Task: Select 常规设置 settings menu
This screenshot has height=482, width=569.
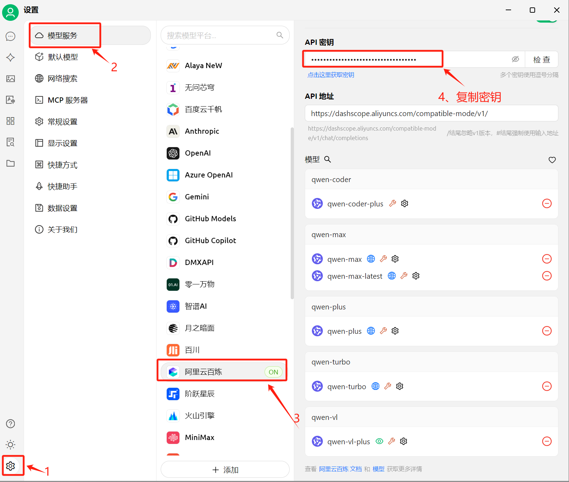Action: point(90,122)
